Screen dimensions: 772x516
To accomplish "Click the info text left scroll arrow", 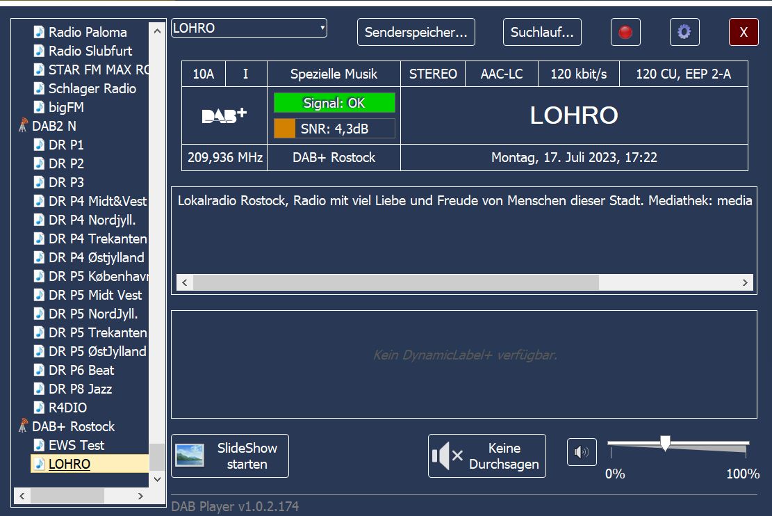I will 185,282.
